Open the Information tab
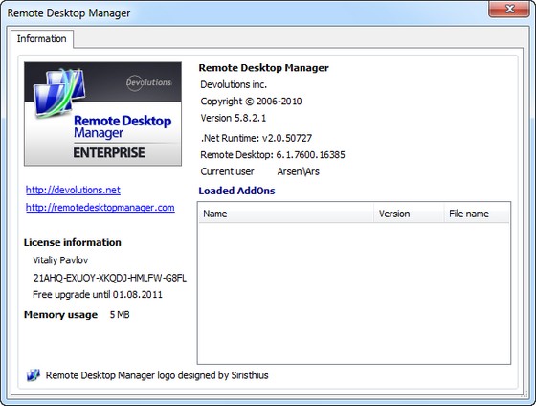 [42, 38]
